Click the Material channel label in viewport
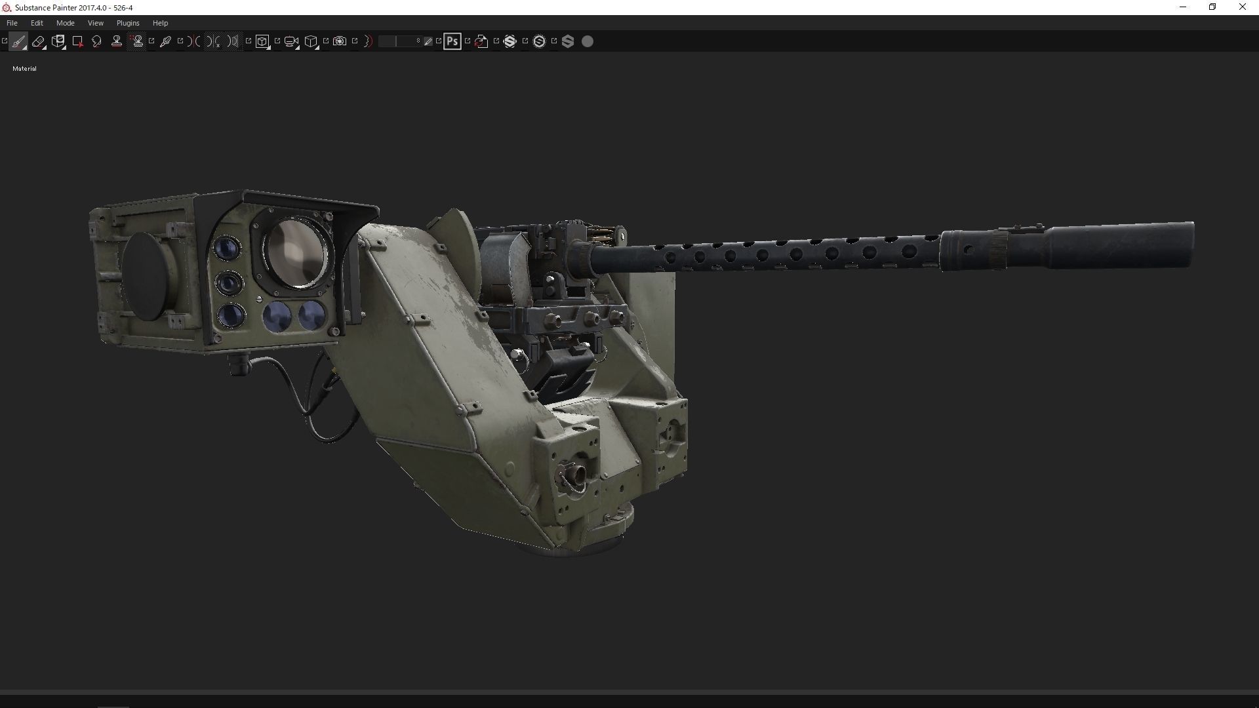 24,68
